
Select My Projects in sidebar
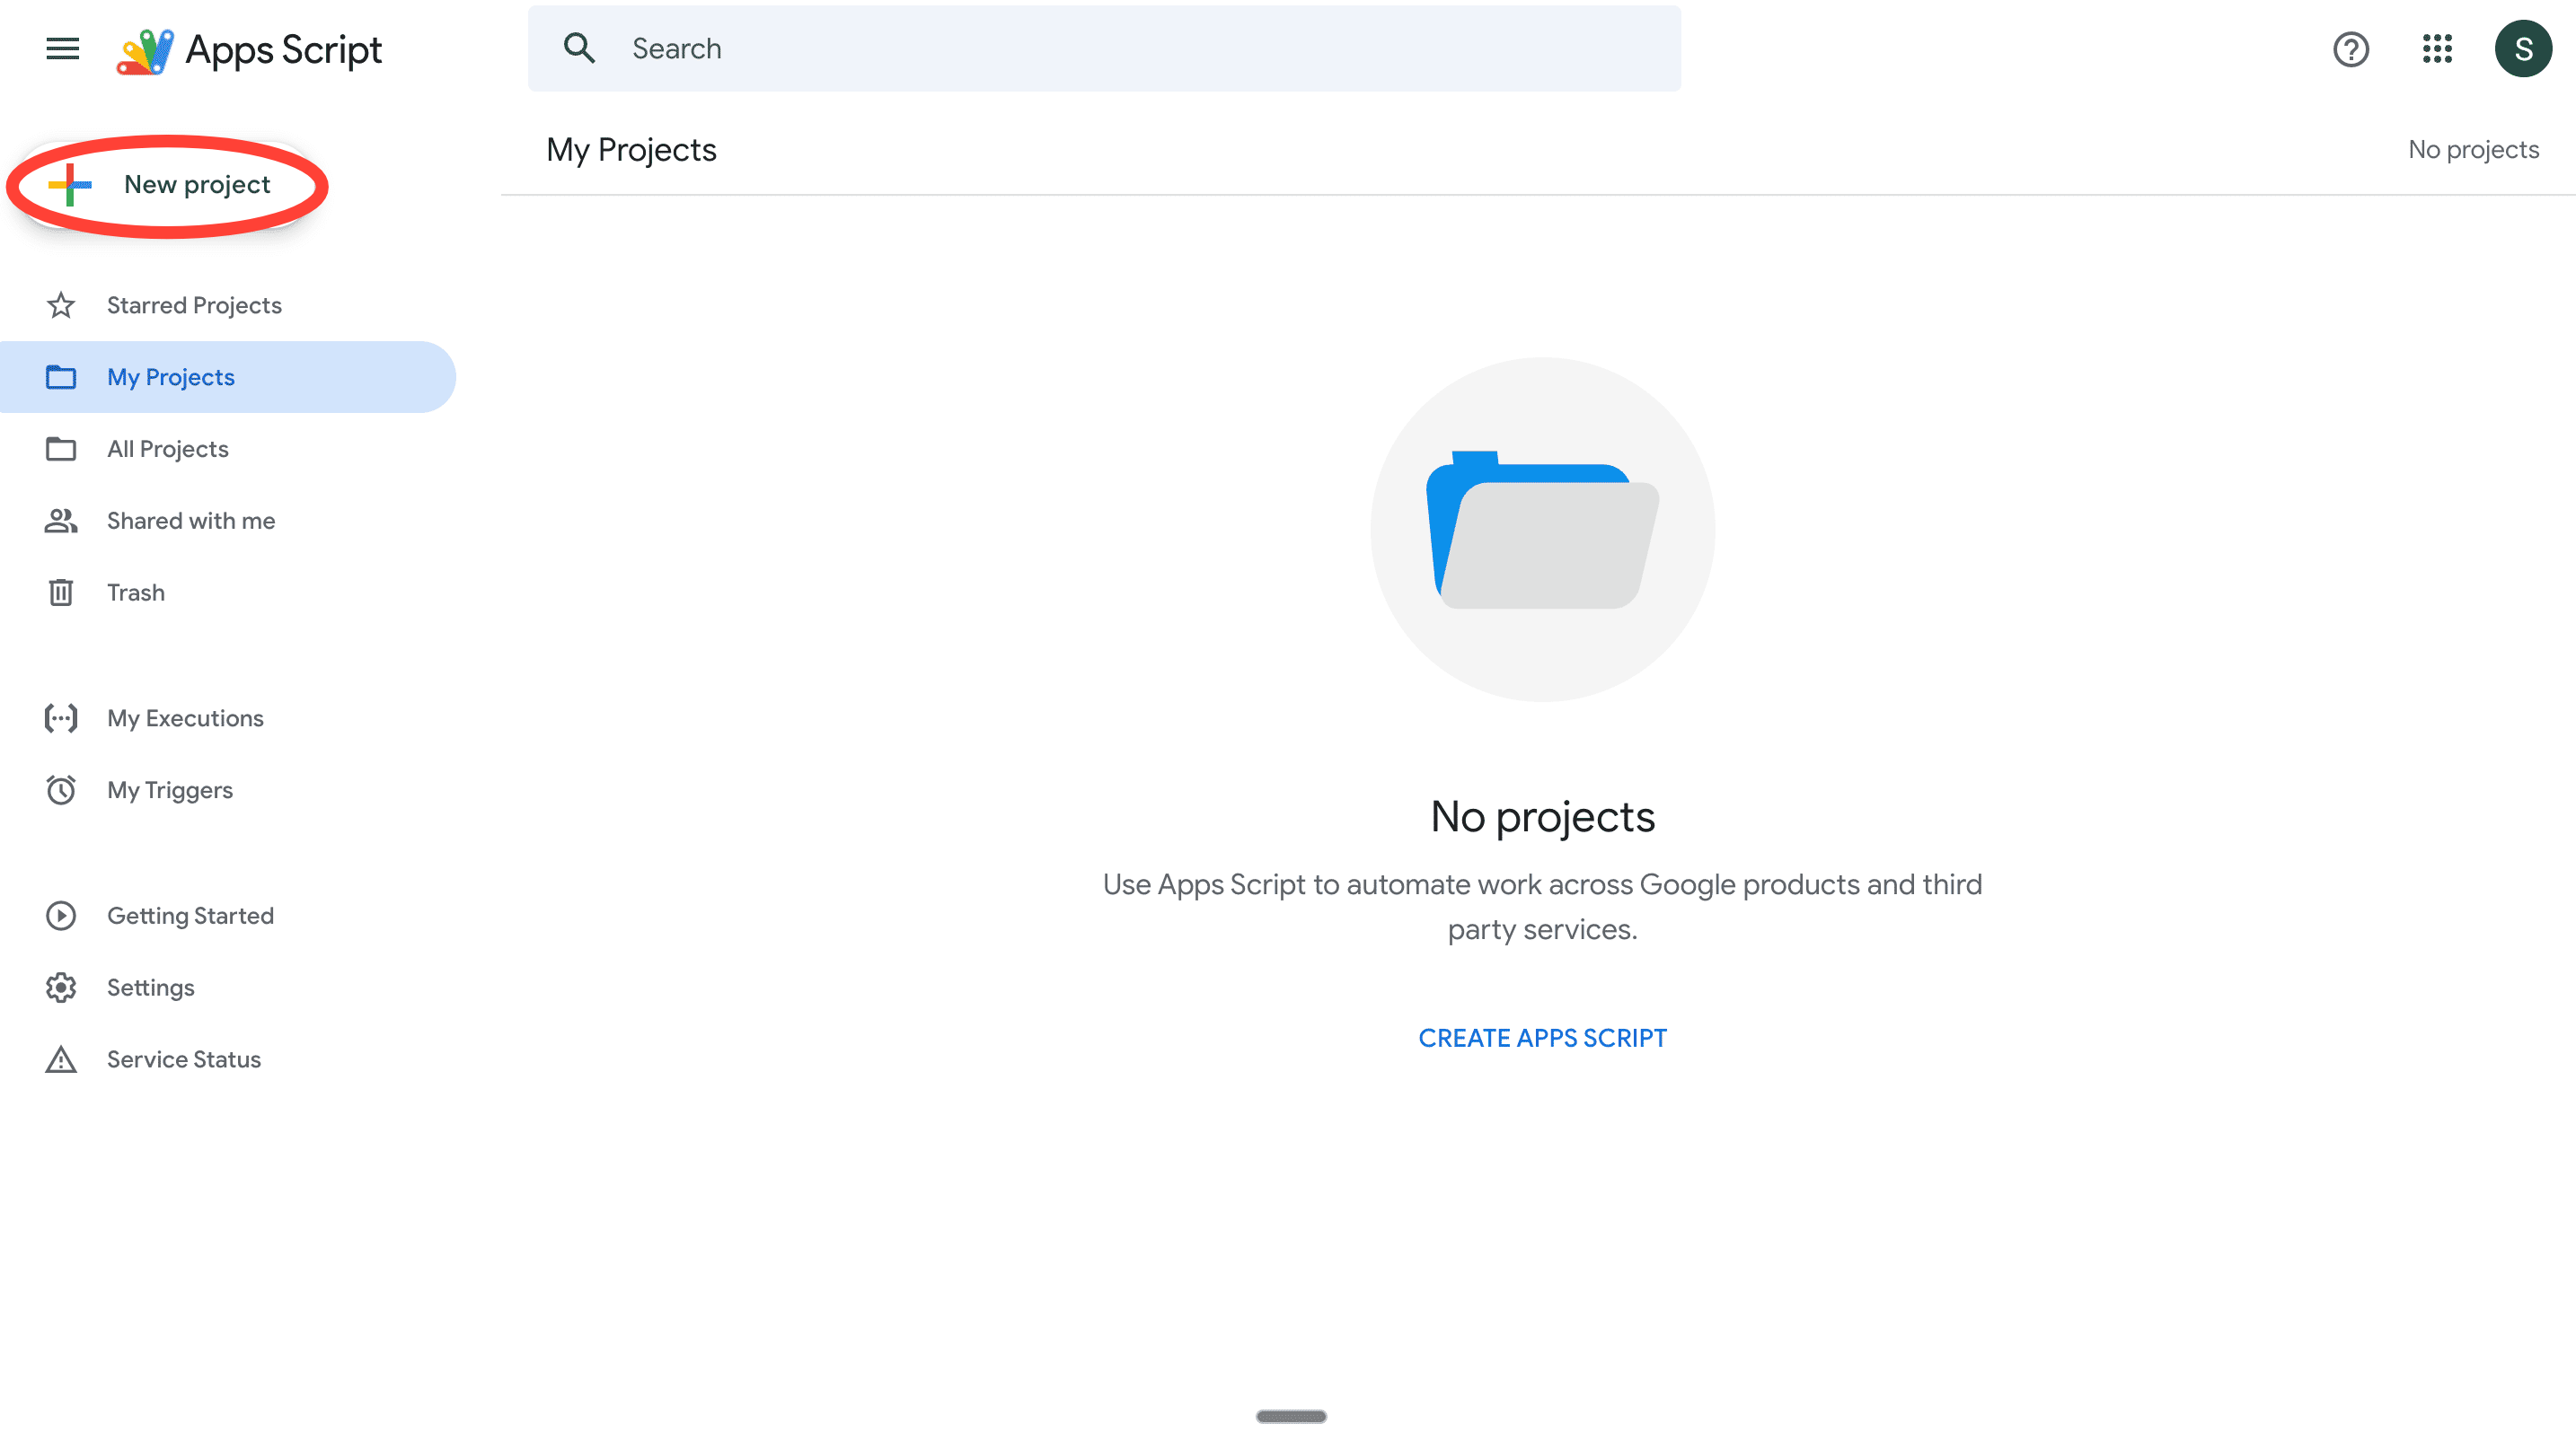[x=170, y=377]
